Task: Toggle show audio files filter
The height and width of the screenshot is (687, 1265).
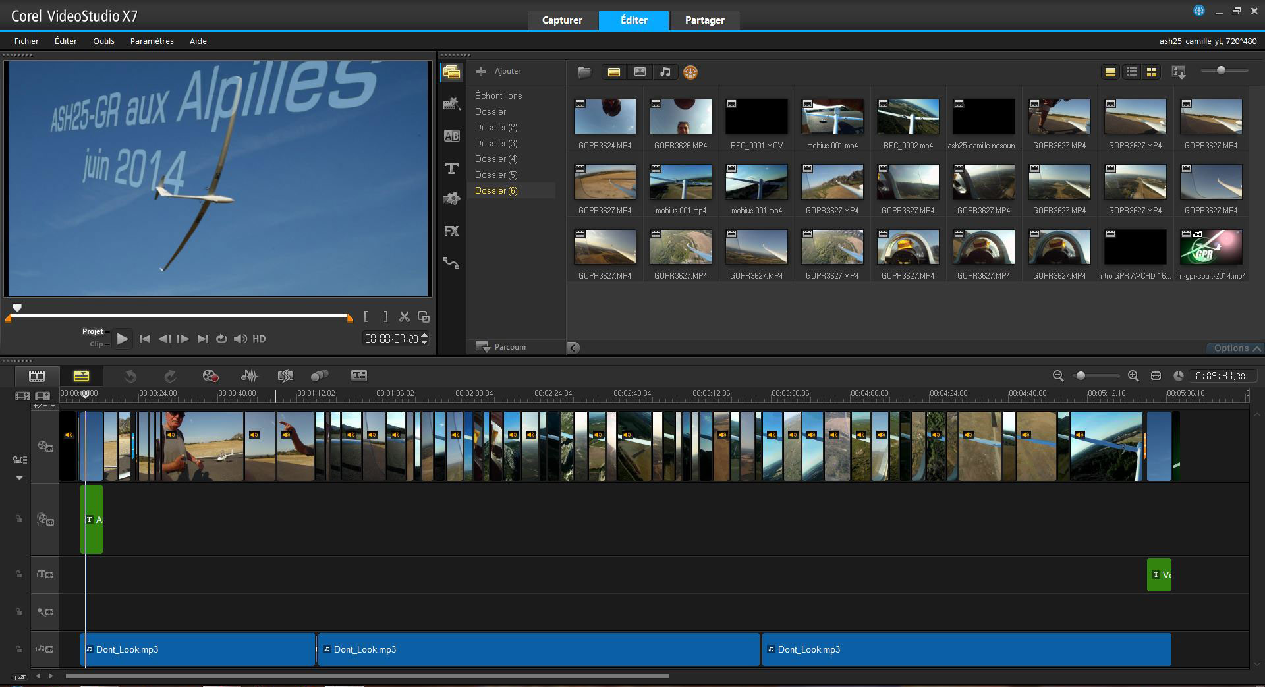Action: (x=665, y=72)
